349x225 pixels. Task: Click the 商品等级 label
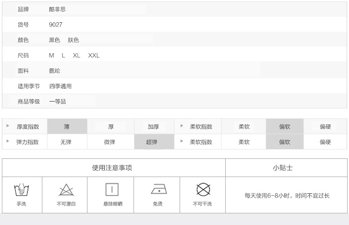(29, 102)
